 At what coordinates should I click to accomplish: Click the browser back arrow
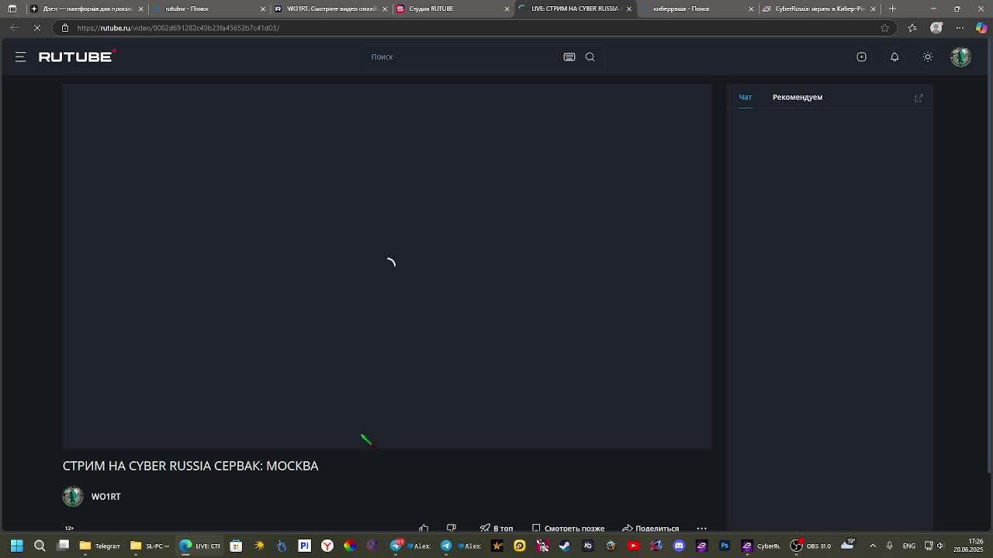pos(15,28)
